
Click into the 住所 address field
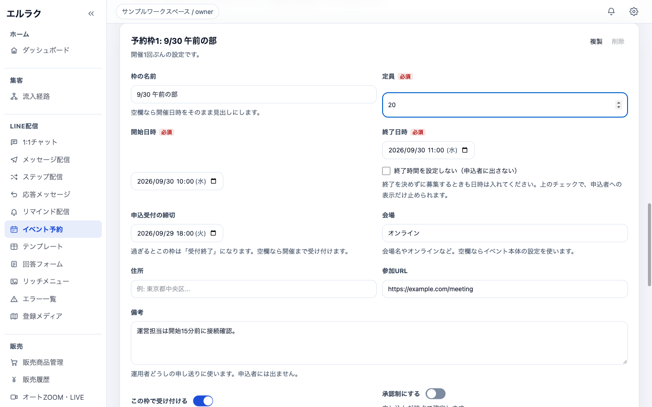pyautogui.click(x=254, y=289)
